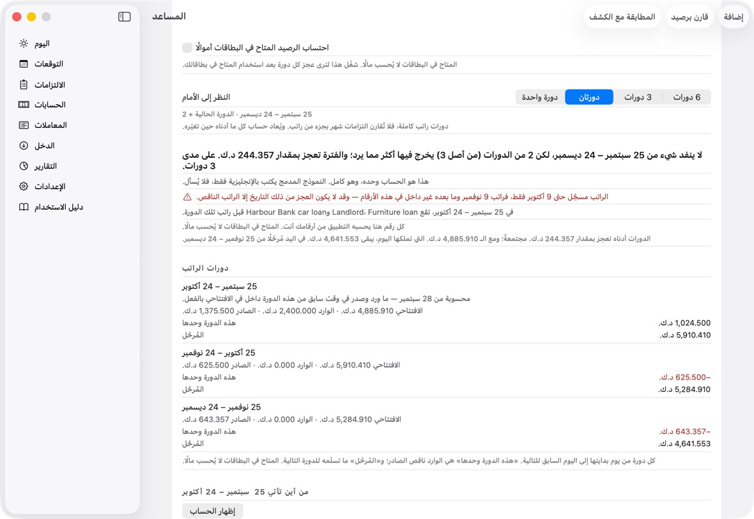
Task: Click the sun icon beside اليوم
Action: click(24, 43)
